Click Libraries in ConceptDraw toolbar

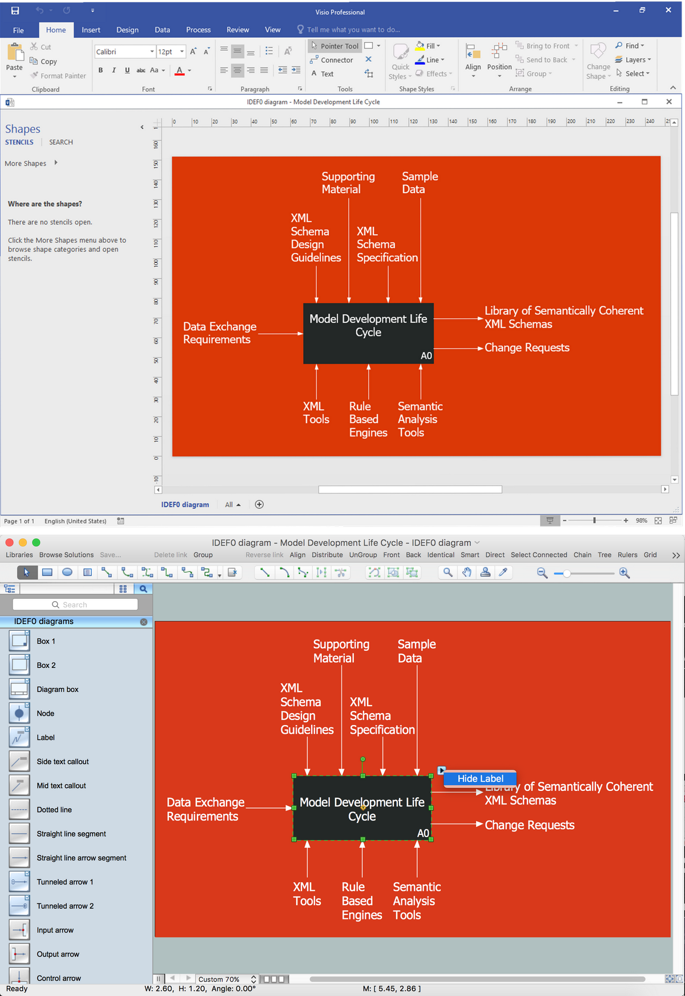19,555
